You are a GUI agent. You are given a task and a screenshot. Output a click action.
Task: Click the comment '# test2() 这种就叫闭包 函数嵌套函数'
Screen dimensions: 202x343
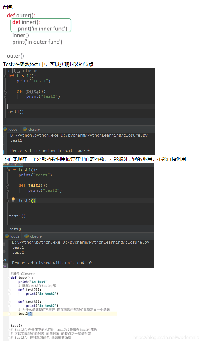point(41,338)
